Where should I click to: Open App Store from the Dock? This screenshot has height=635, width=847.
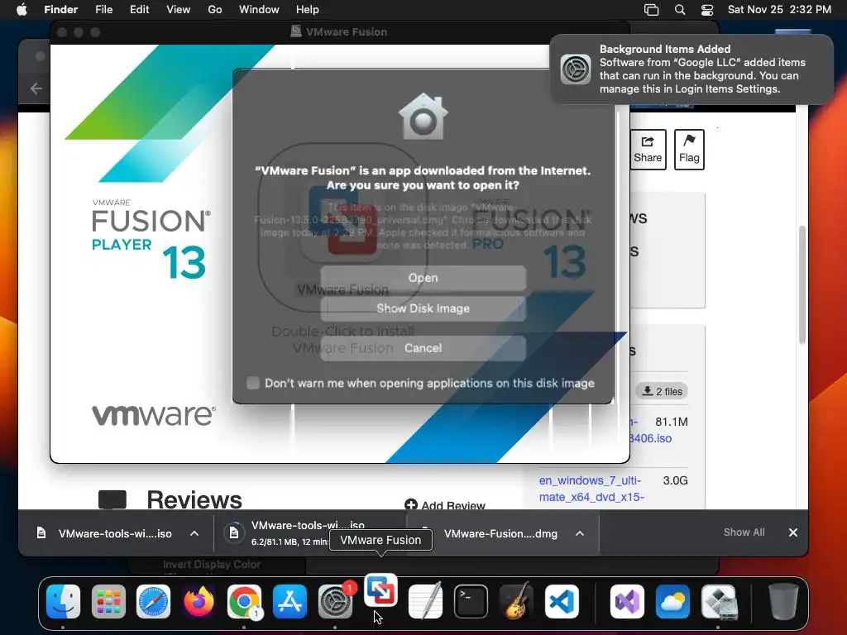pyautogui.click(x=290, y=602)
